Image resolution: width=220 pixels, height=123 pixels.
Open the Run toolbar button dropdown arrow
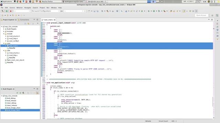tap(156, 11)
